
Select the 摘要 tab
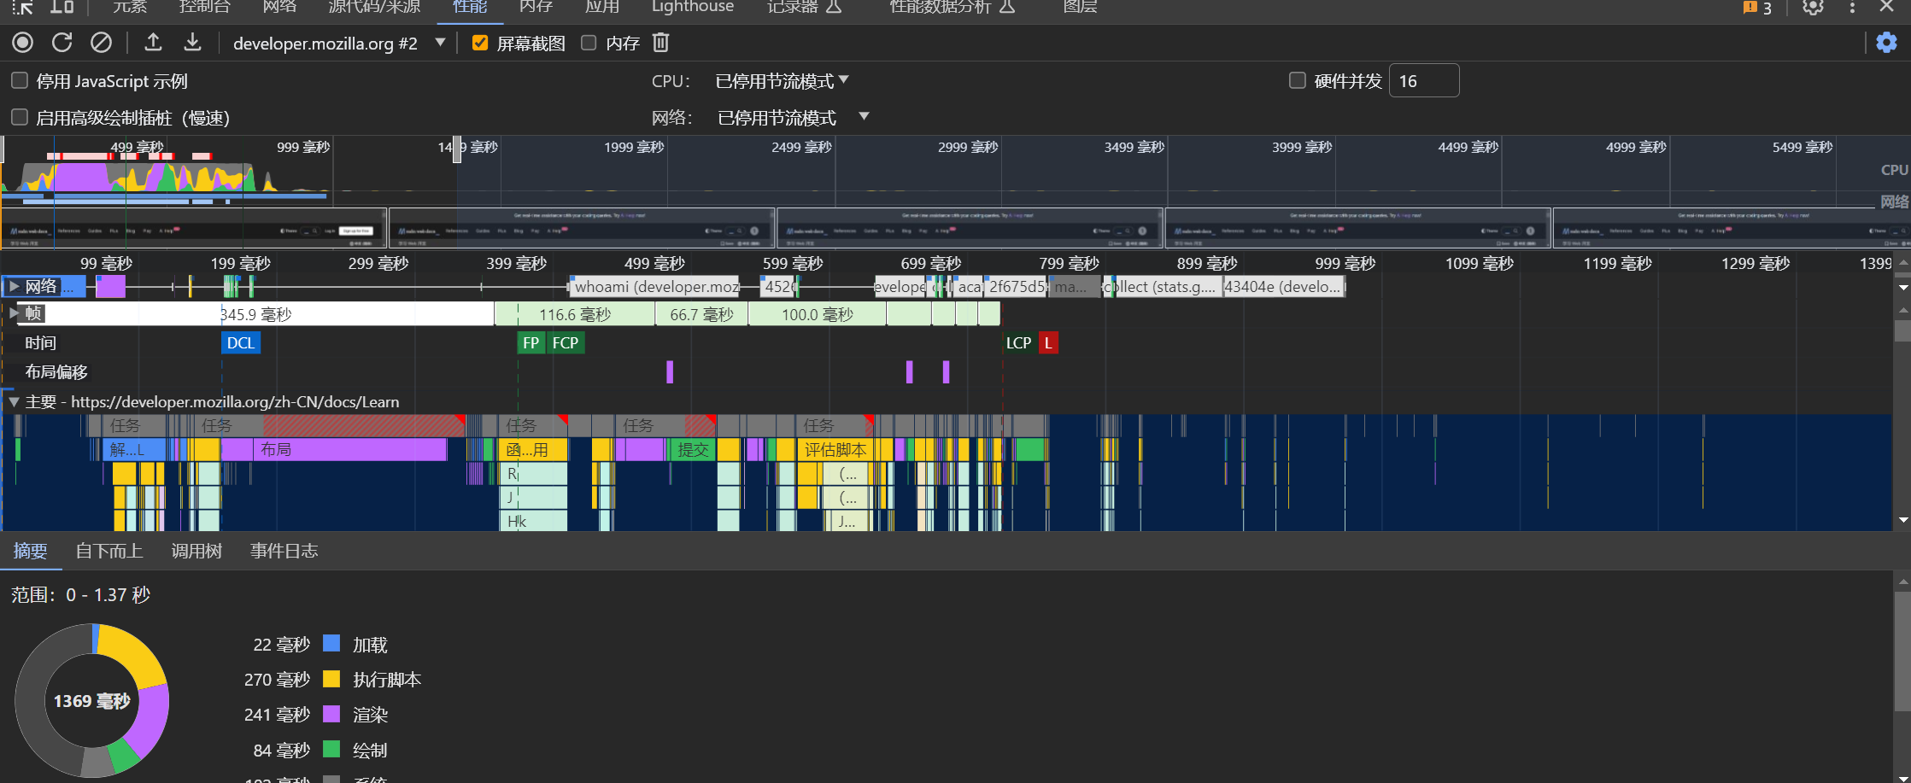(31, 551)
